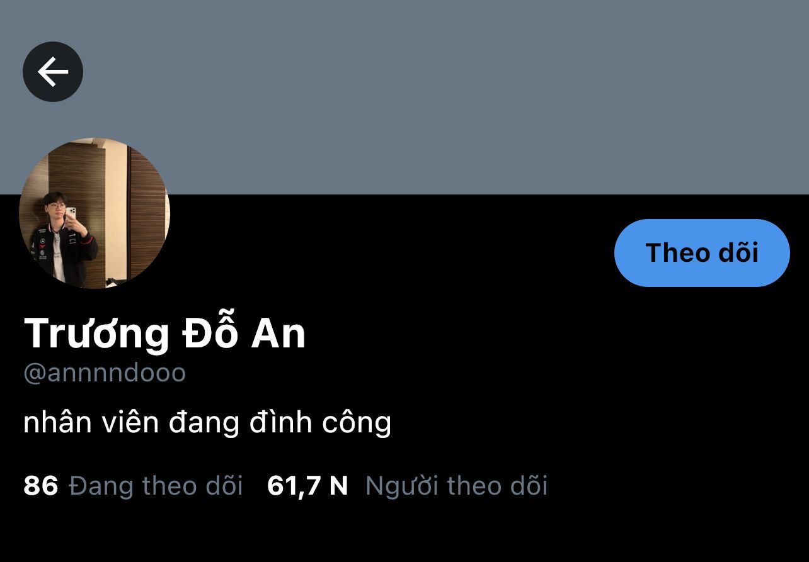View the Người theo dõi list label
Image resolution: width=809 pixels, height=562 pixels.
456,486
